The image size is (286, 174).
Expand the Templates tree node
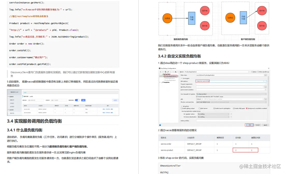point(160,82)
